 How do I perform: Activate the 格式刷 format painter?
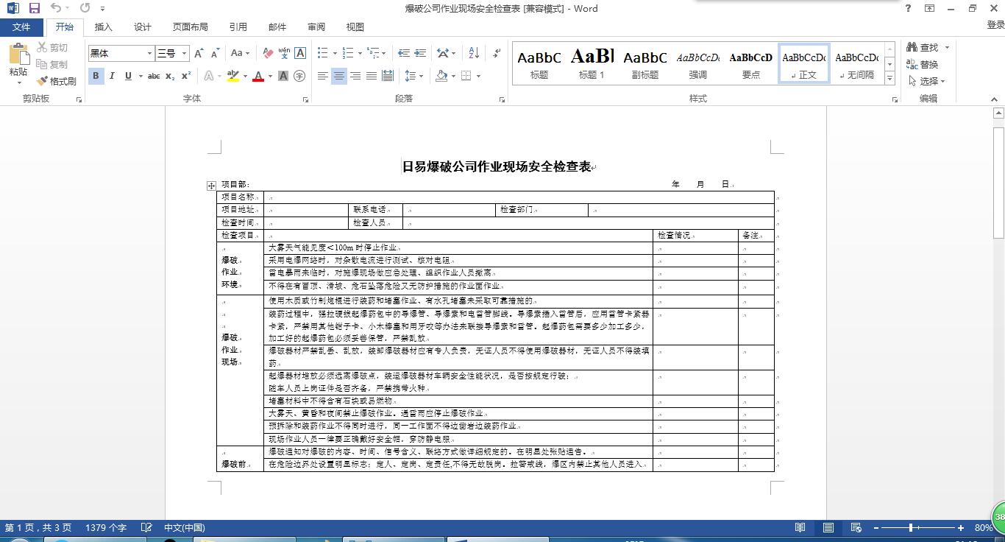click(x=57, y=81)
